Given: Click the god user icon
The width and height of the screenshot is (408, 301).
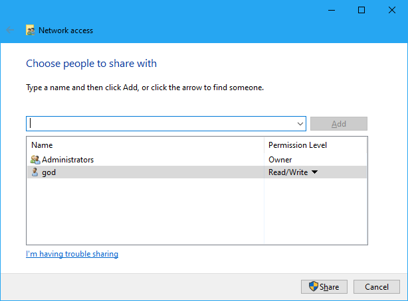Looking at the screenshot, I should point(35,172).
